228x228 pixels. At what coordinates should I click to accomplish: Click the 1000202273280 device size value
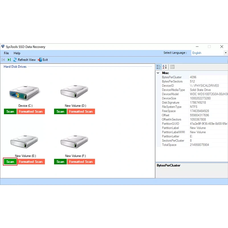point(200,98)
